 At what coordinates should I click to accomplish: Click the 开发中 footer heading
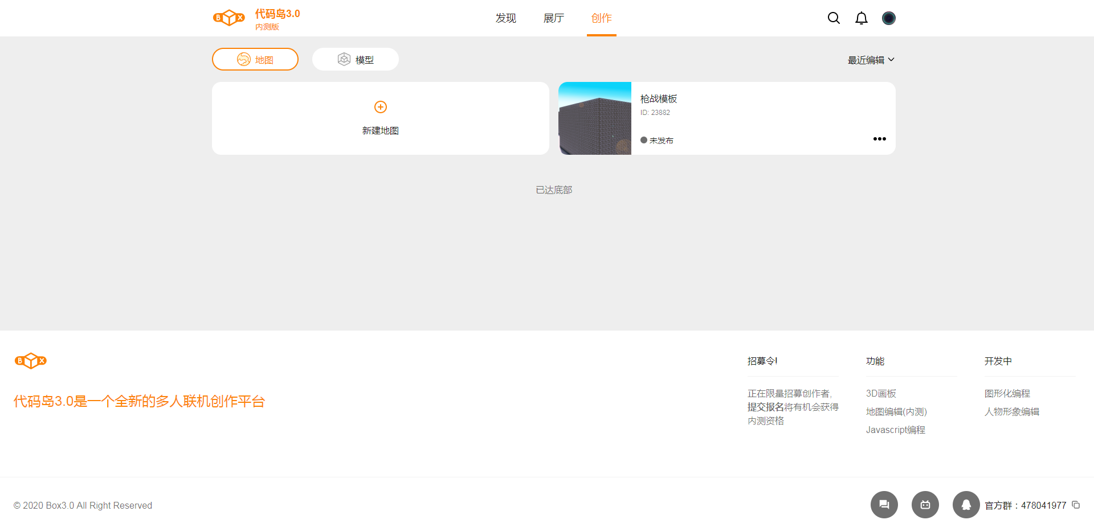(998, 361)
